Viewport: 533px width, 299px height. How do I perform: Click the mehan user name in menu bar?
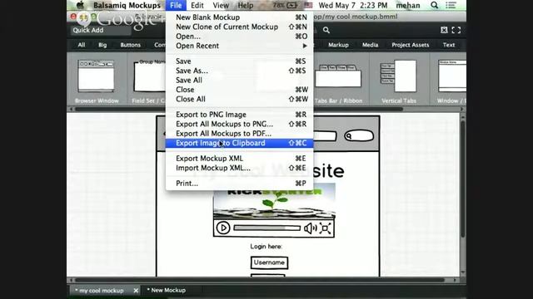click(408, 5)
